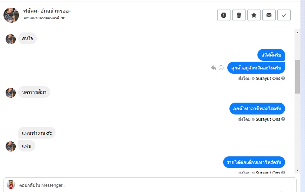The width and height of the screenshot is (305, 192).
Task: Click Surayut Ons under ลูกค้าทำอาชีพอะไรครับ
Action: [x=268, y=119]
